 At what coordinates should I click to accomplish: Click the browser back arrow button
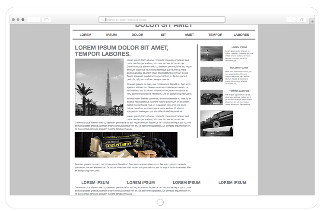pyautogui.click(x=31, y=19)
